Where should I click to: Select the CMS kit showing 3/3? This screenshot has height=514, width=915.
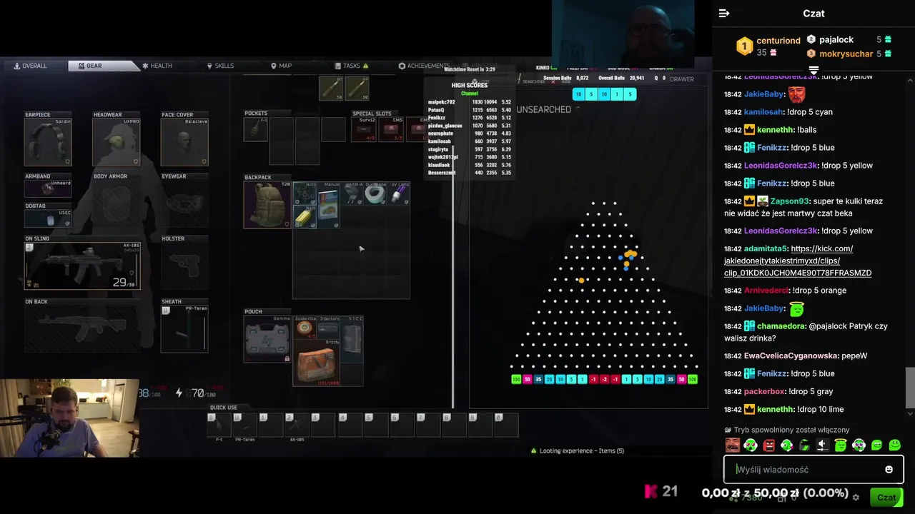point(392,129)
